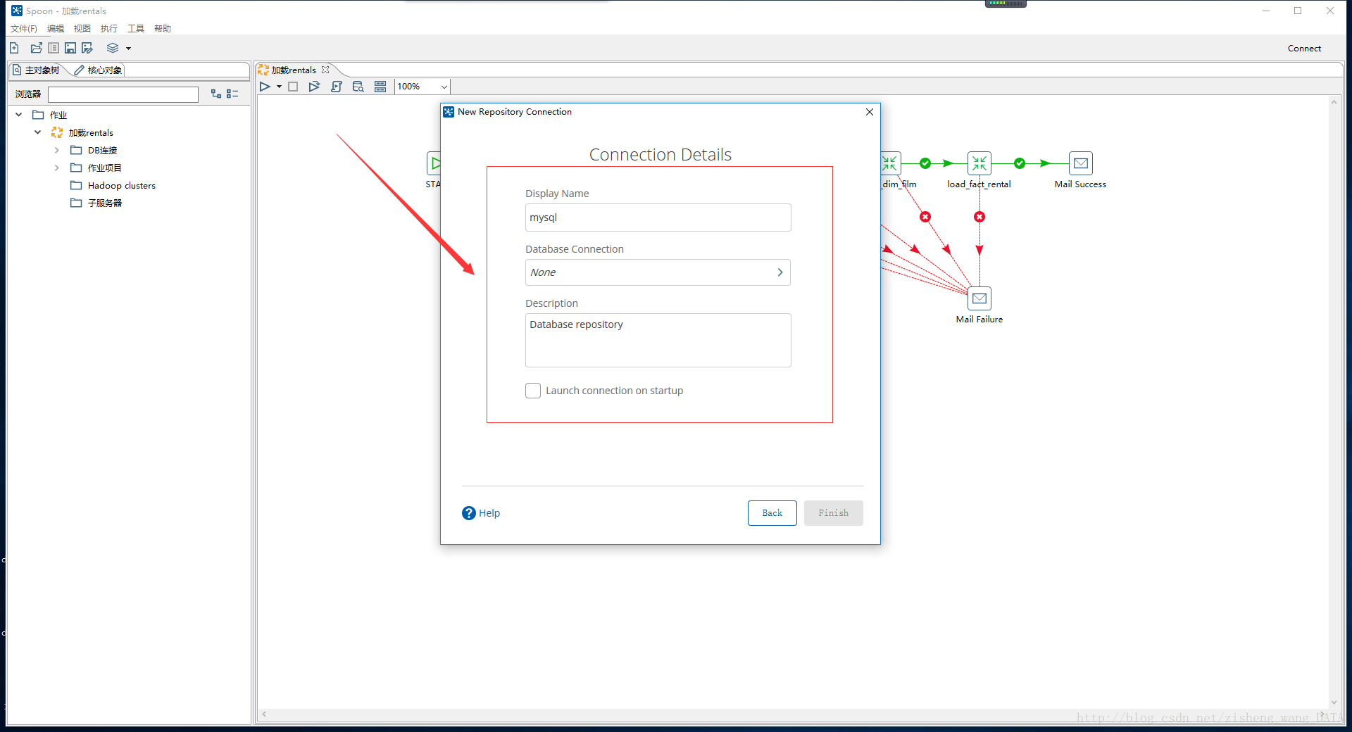Screen dimensions: 1352x732
Task: Select the 加载rentals editor tab
Action: click(x=294, y=70)
